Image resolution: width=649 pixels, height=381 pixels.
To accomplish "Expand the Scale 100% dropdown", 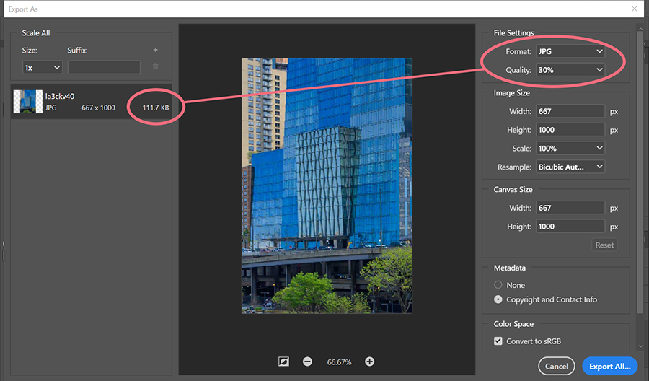I will [570, 148].
